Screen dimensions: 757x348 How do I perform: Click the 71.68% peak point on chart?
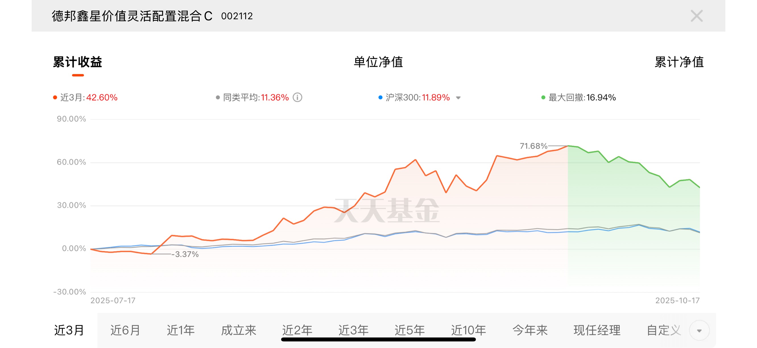[x=568, y=146]
